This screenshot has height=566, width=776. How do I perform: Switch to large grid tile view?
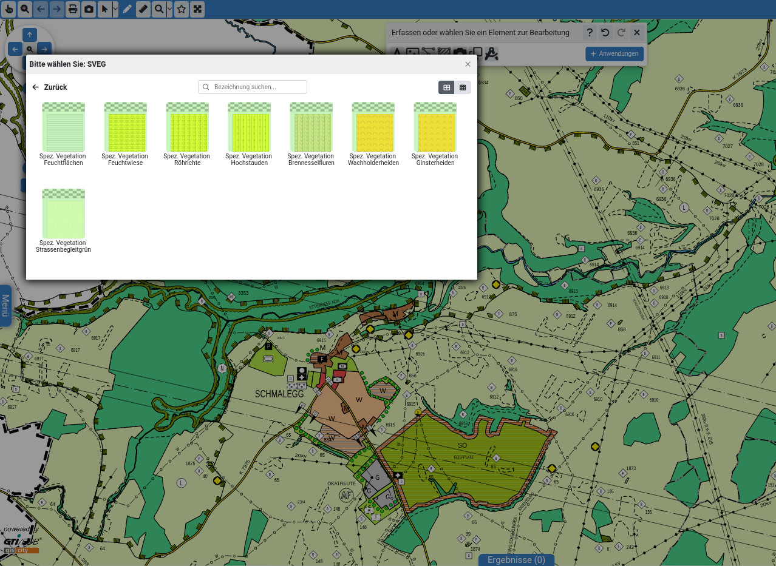447,87
